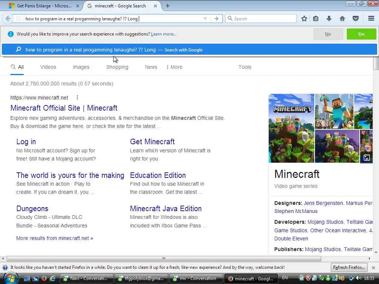
Task: Open the Learn more suggestions link
Action: point(164,34)
